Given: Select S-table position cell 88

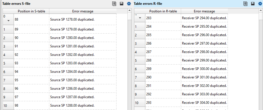Looking at the screenshot, I should [x=31, y=19].
